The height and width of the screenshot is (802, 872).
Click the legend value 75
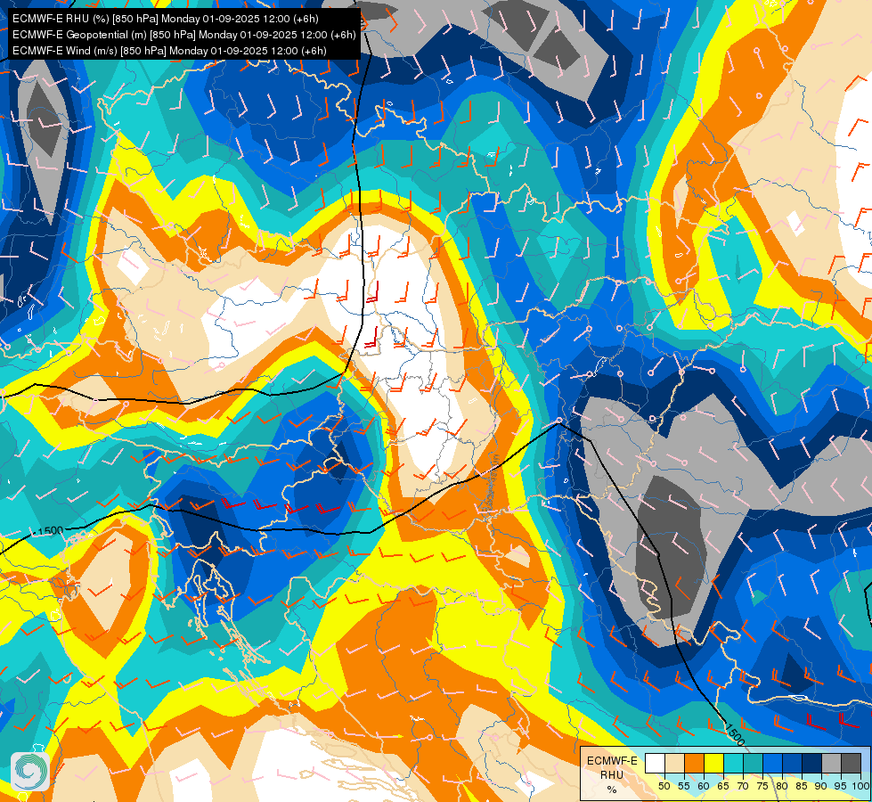click(762, 786)
